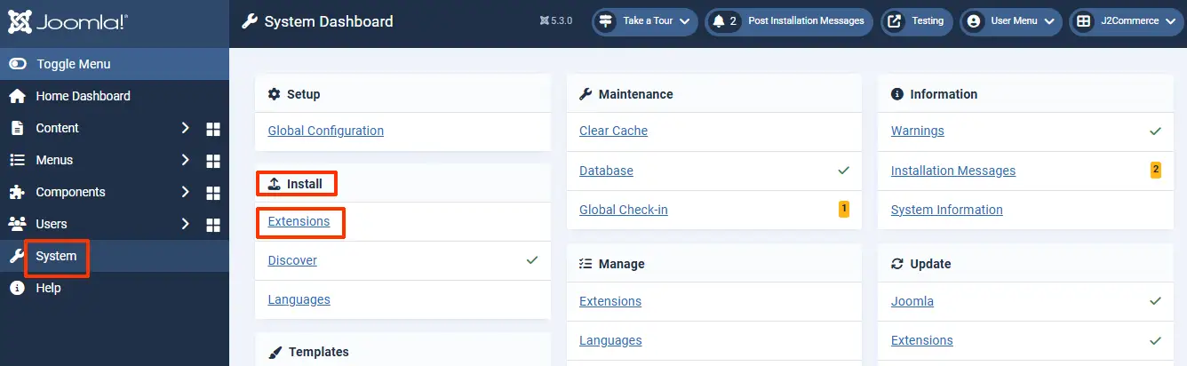Open Post Installation Messages button
Screen dimensions: 1187x366
click(790, 21)
